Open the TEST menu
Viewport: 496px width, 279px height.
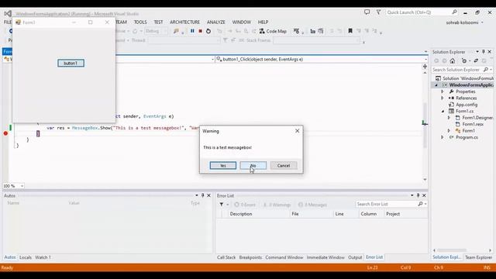(x=158, y=22)
